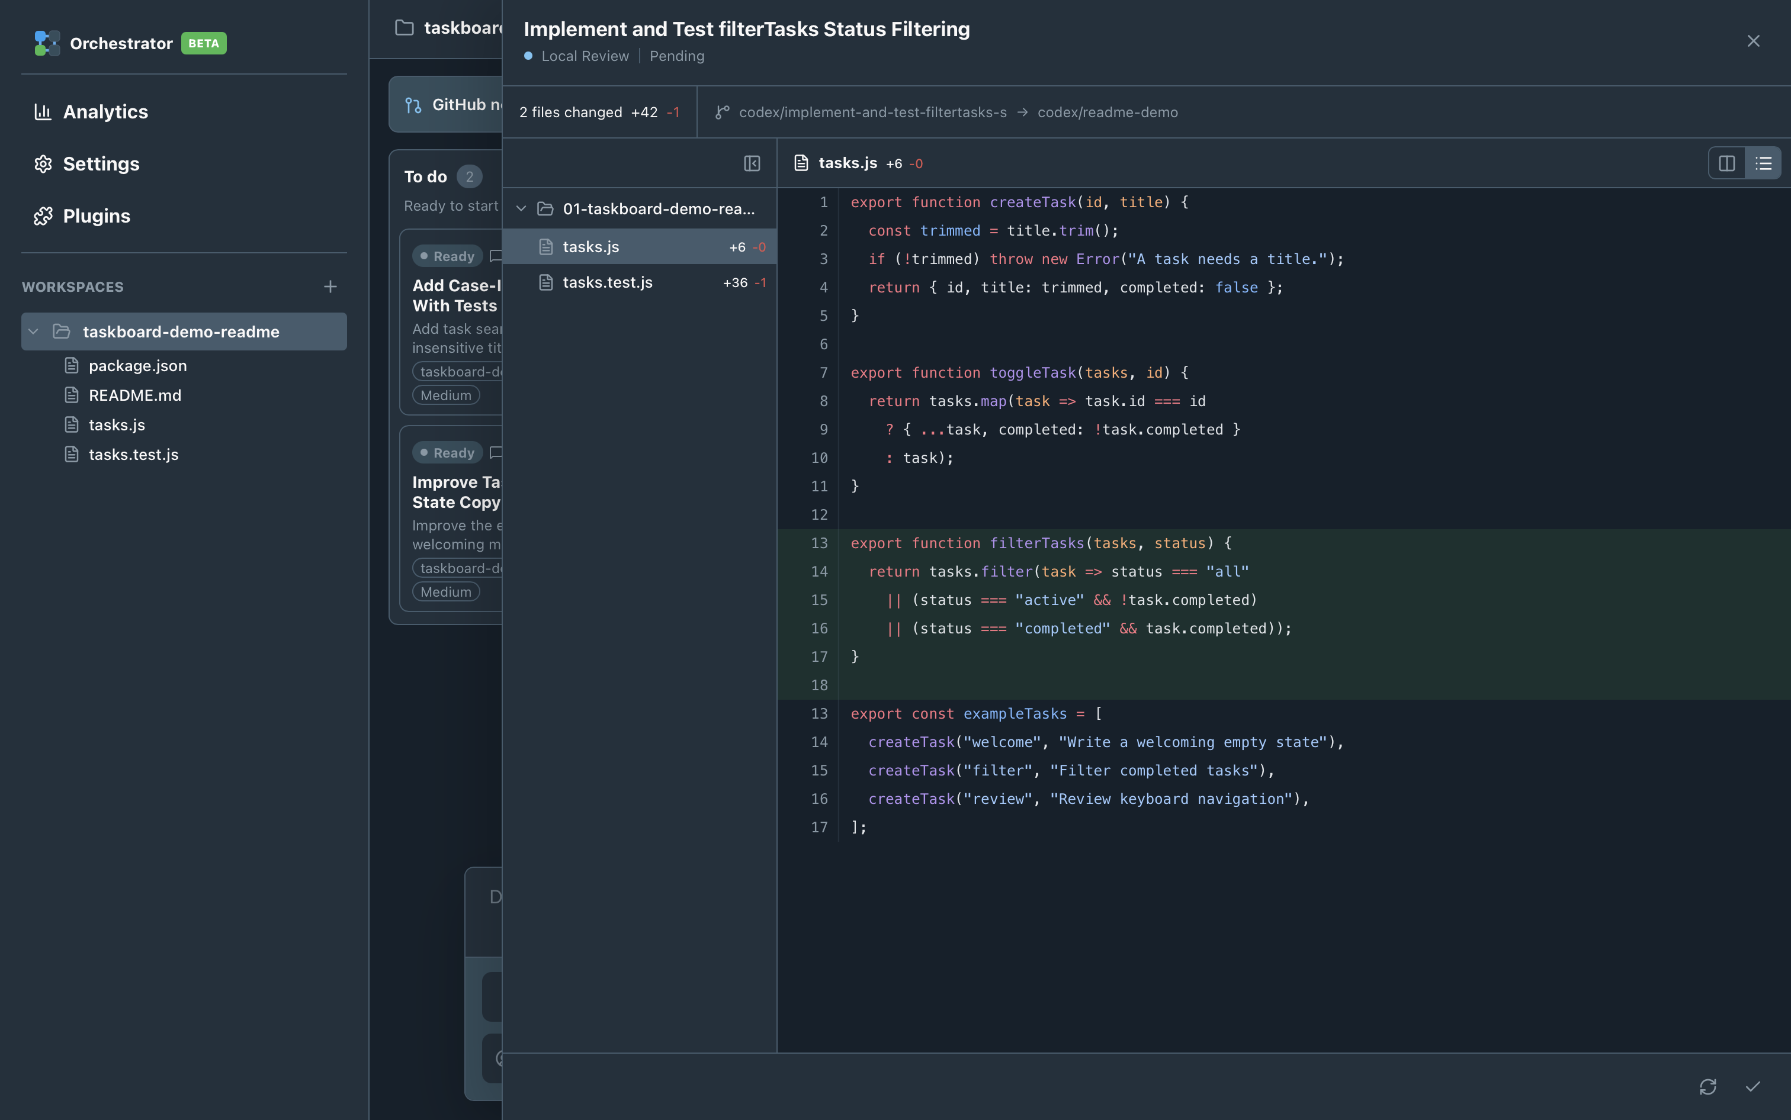Approve the review with the checkmark icon
The image size is (1791, 1120).
coord(1753,1087)
